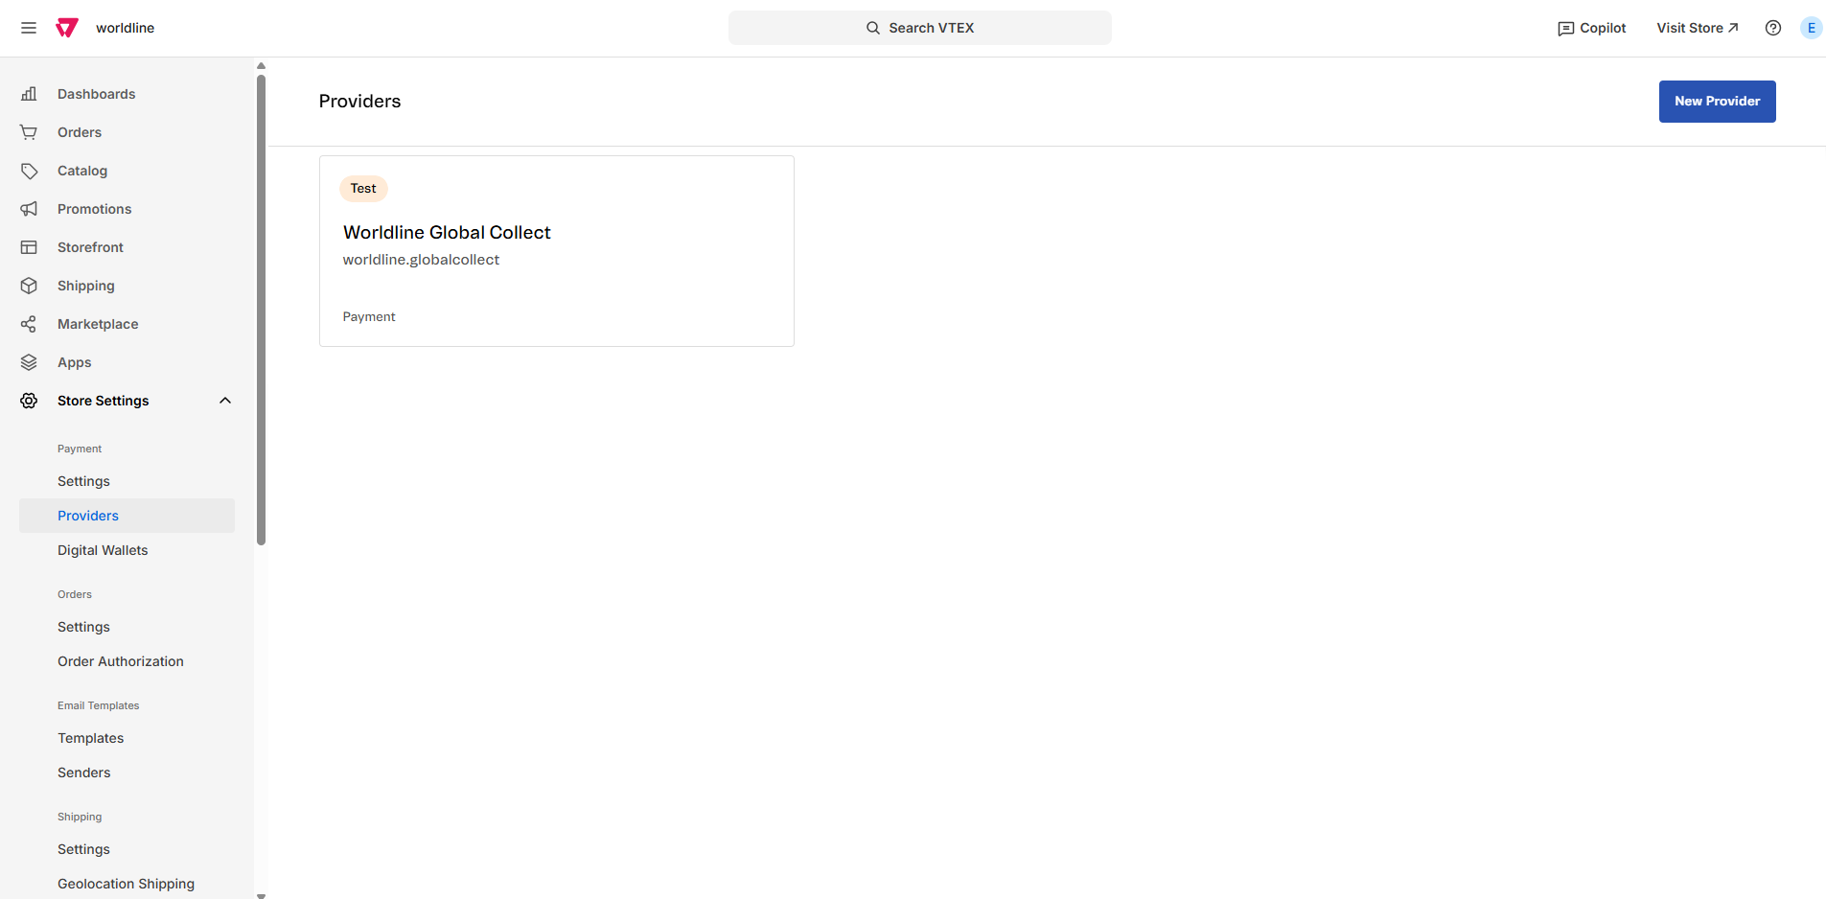Click the Promotions megaphone icon
The image size is (1826, 899).
[28, 209]
